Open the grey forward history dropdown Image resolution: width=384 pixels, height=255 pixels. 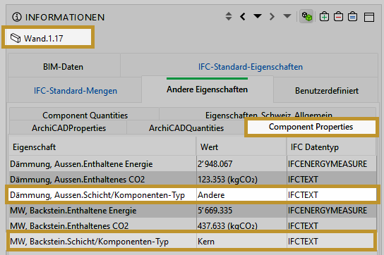click(287, 16)
